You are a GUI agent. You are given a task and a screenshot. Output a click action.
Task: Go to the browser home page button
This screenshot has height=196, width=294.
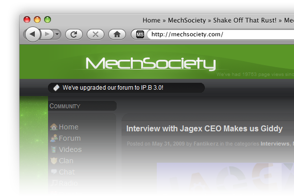(x=117, y=34)
